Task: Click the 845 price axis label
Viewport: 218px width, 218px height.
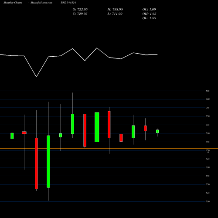Action: 208,91
